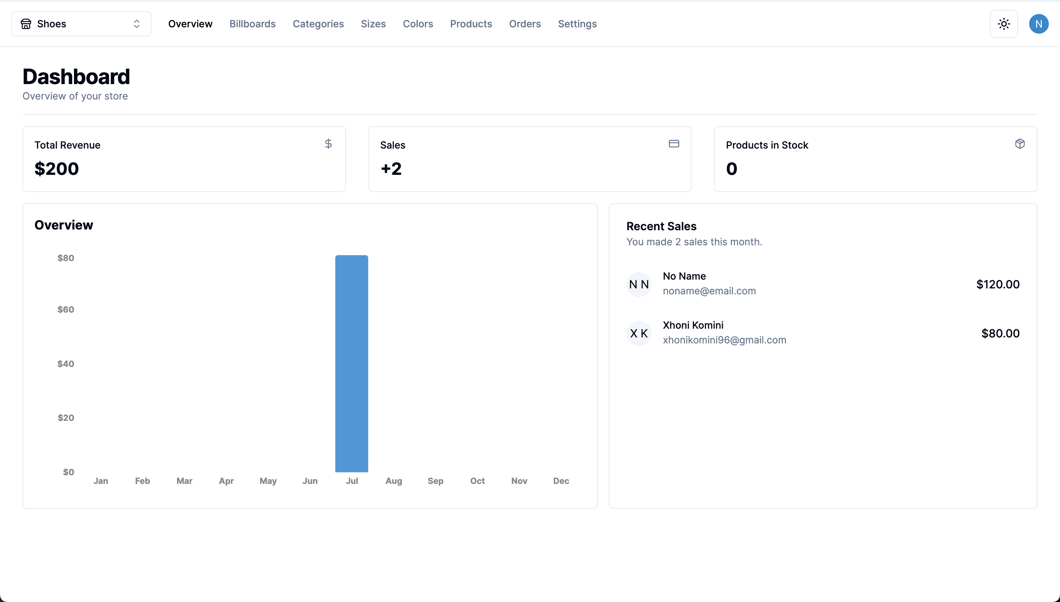This screenshot has height=602, width=1060.
Task: Switch to the Colors tab
Action: coord(418,24)
